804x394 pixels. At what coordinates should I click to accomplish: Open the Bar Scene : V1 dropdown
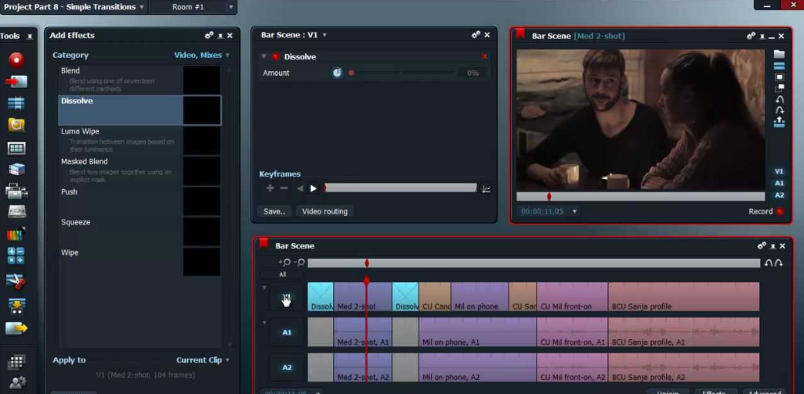coord(324,35)
